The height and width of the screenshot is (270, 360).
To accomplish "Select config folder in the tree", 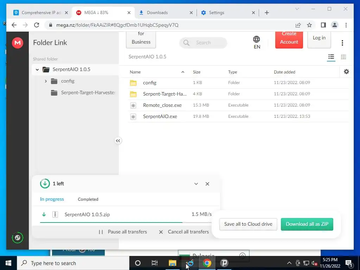I will pos(63,81).
